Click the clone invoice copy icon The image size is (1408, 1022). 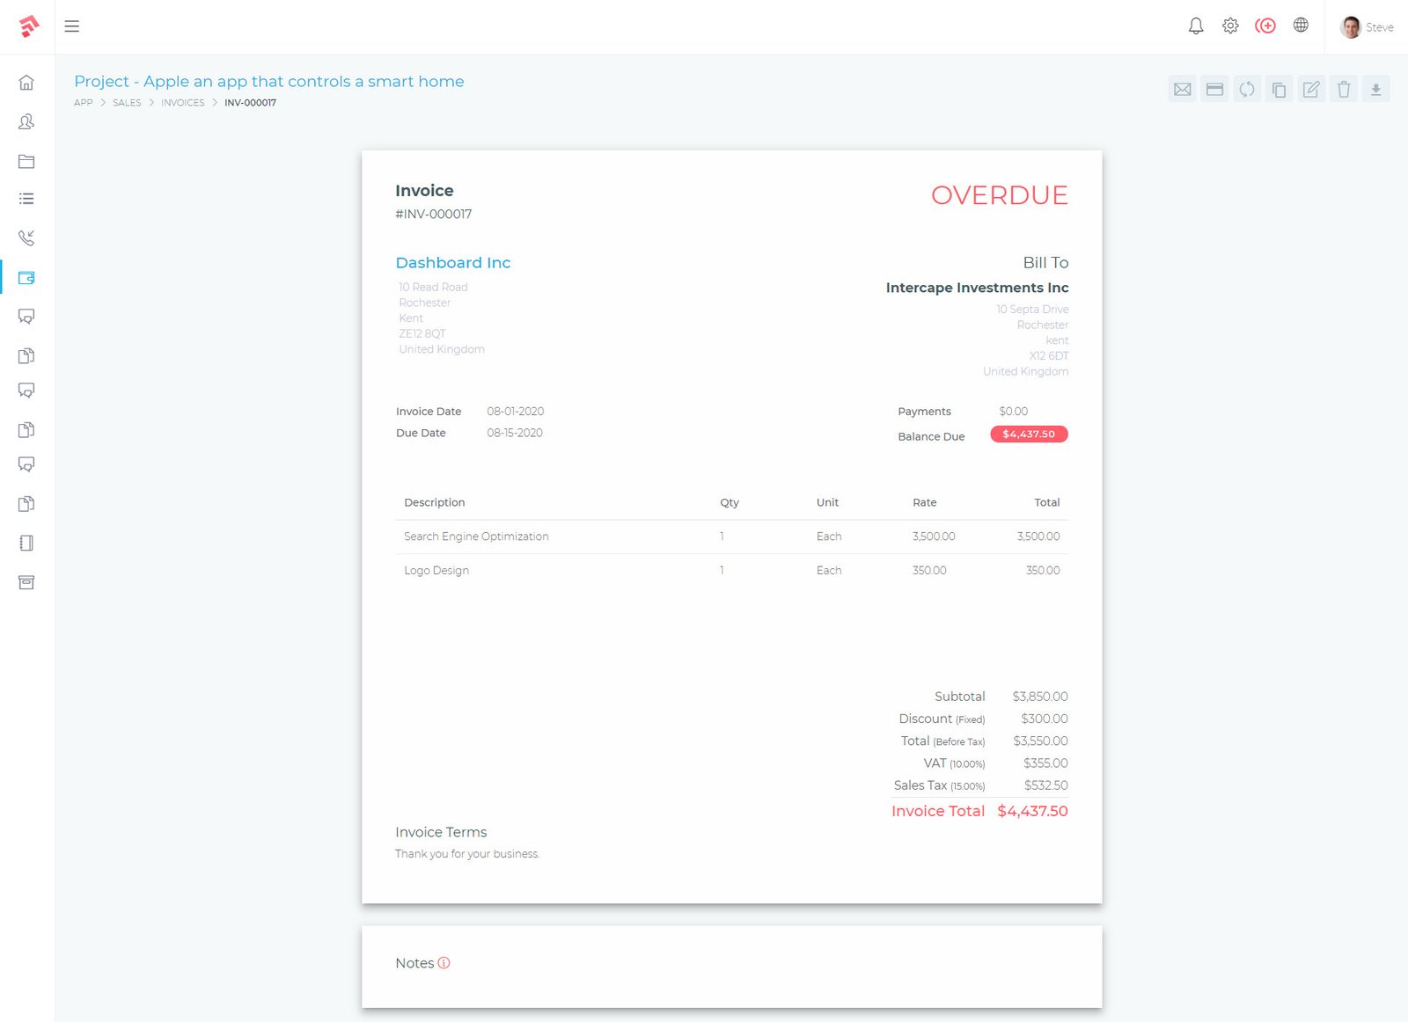pos(1279,90)
